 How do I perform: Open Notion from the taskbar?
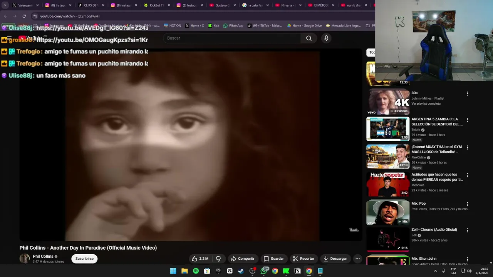(x=297, y=271)
